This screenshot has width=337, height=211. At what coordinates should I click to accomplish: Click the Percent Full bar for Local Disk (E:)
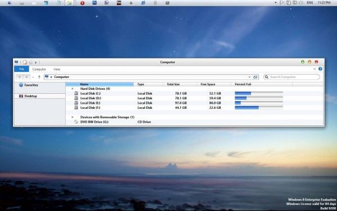[x=259, y=103]
